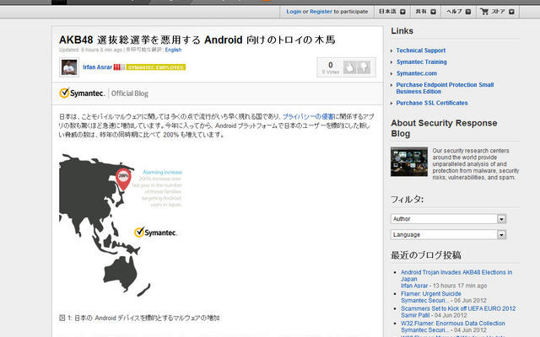Click the Register link
Viewport: 540px width, 337px height.
[x=321, y=12]
